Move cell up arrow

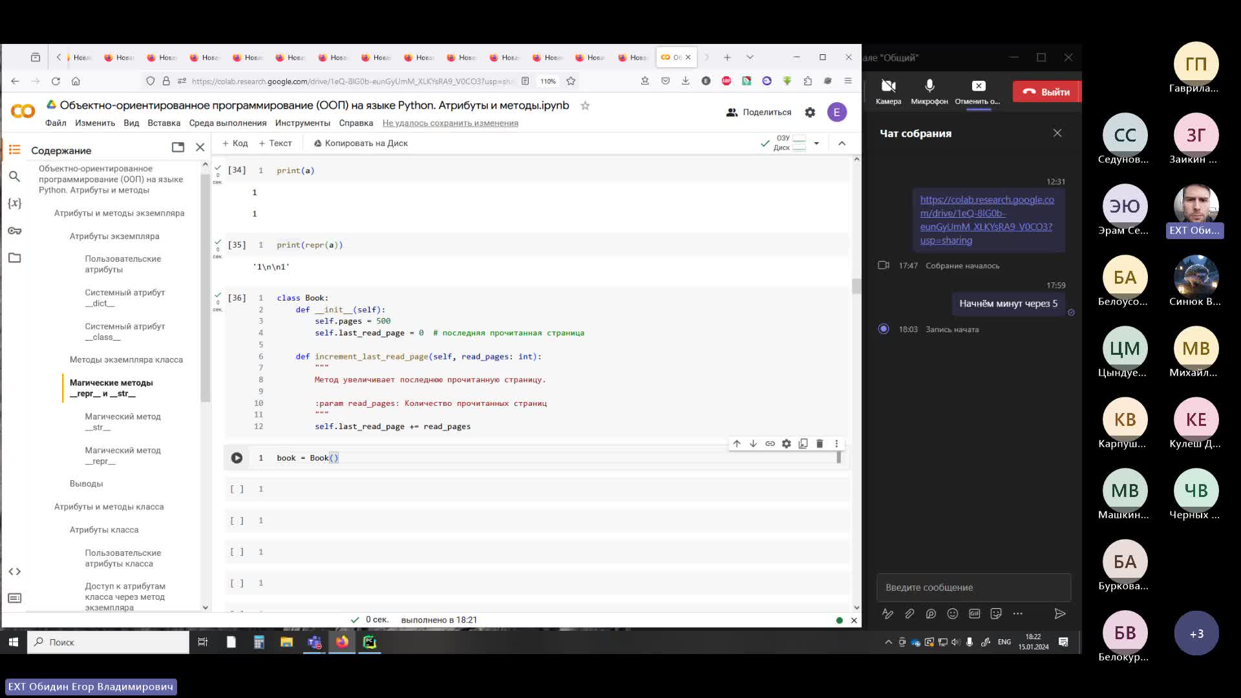[737, 443]
